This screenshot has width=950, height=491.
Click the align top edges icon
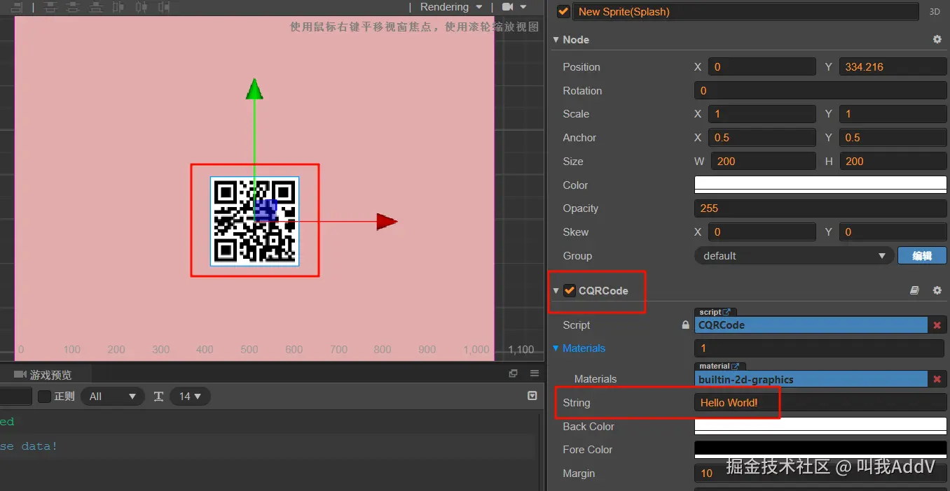click(x=50, y=7)
